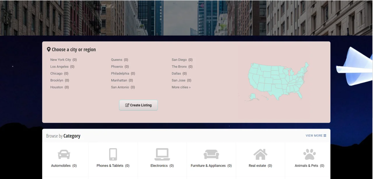Select San Jose city link

pyautogui.click(x=179, y=80)
